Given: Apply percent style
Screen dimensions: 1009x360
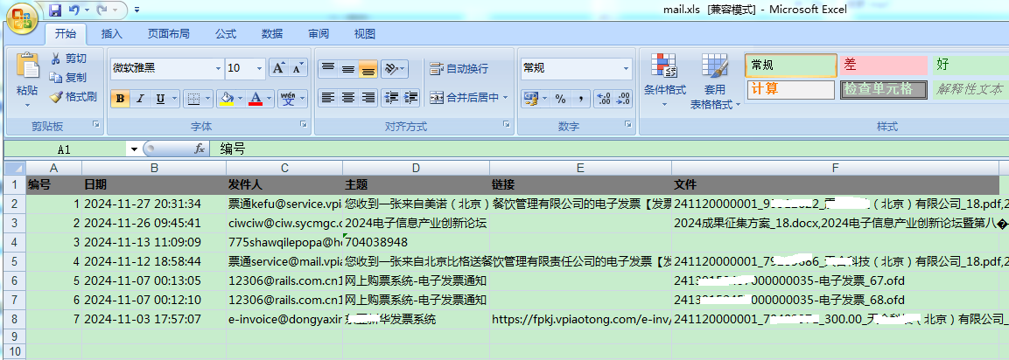Looking at the screenshot, I should (x=560, y=99).
